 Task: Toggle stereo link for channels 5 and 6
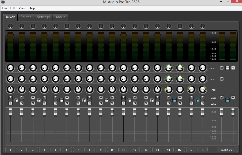(61, 100)
